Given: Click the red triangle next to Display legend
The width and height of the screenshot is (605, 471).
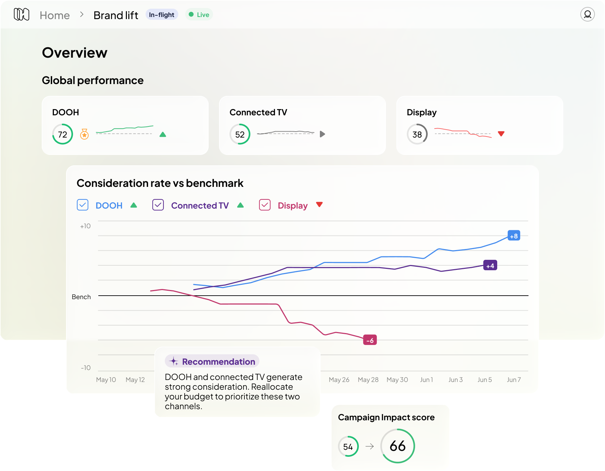Looking at the screenshot, I should 319,205.
